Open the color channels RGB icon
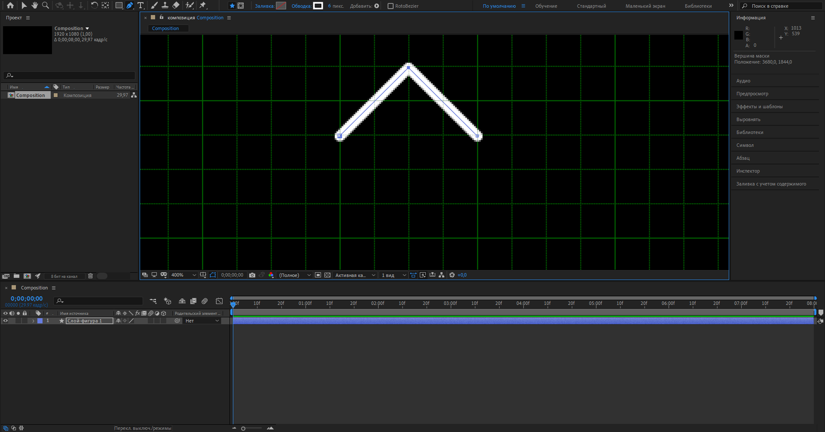 (x=271, y=275)
